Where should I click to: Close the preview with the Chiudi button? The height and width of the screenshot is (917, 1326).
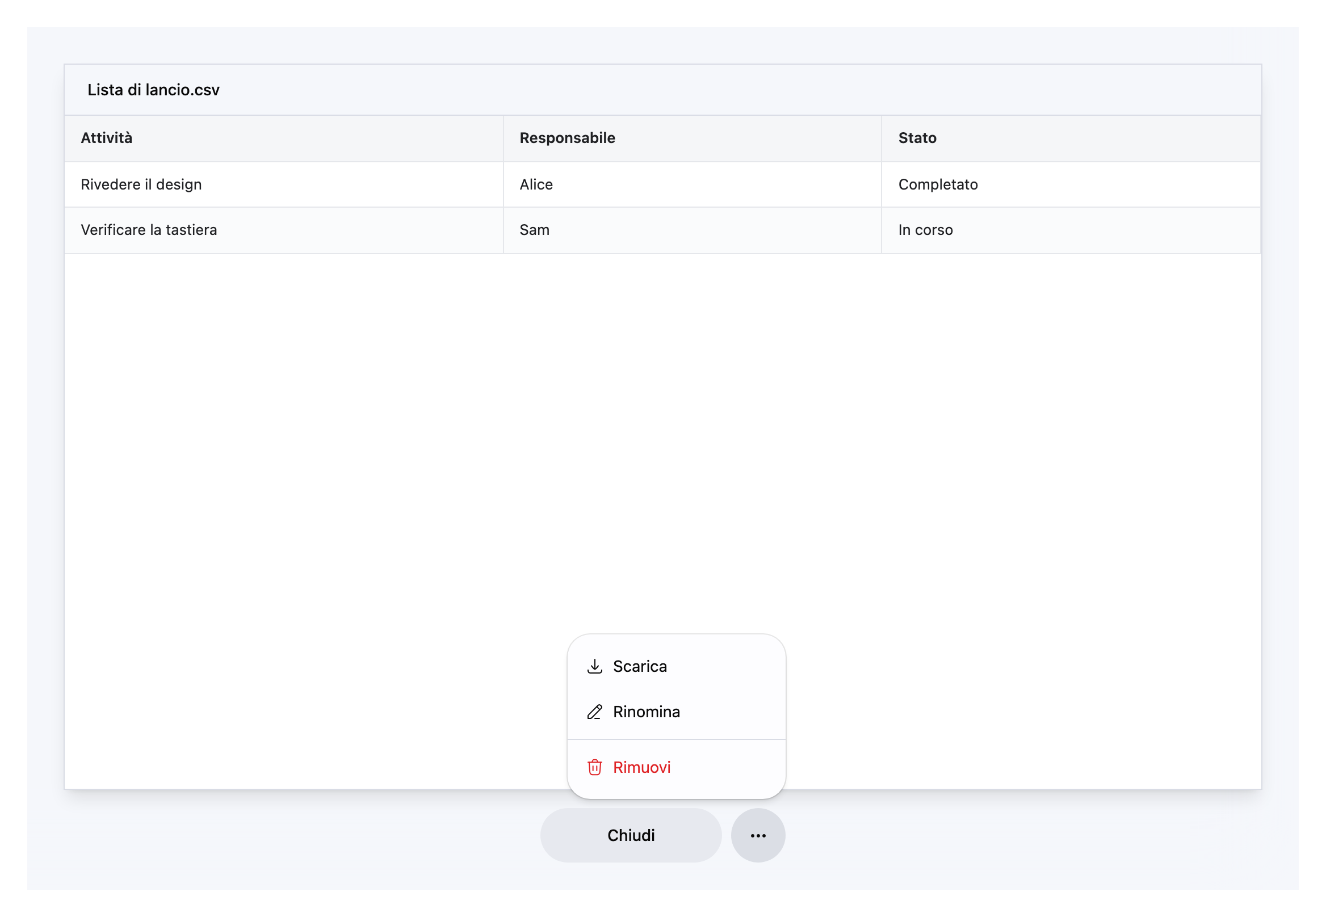(631, 835)
